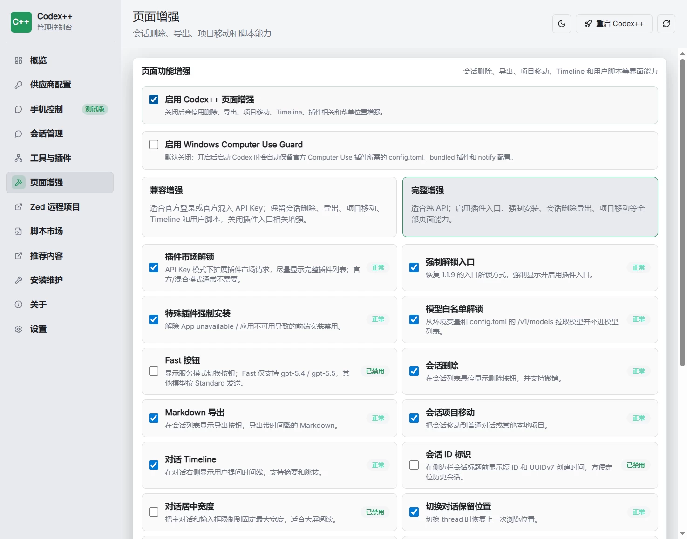Click 正常 status on 插件市场解锁

(378, 267)
